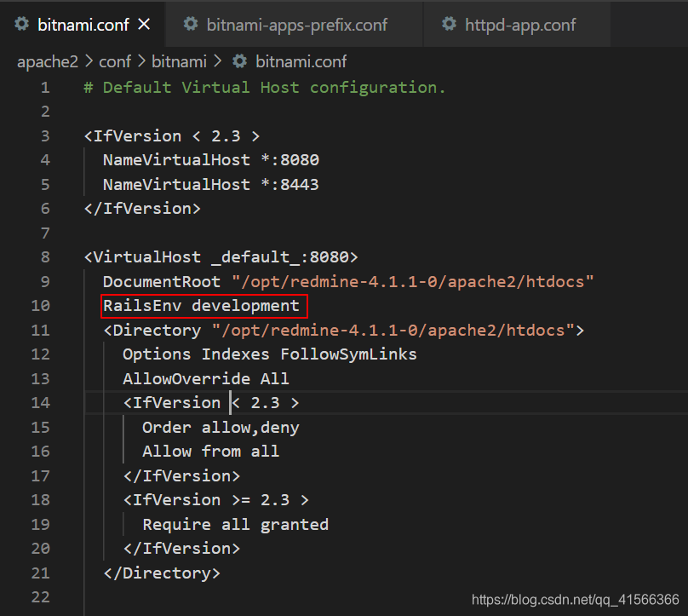Open bitnami.conf breadcrumb file segment
688x616 pixels.
coord(301,61)
